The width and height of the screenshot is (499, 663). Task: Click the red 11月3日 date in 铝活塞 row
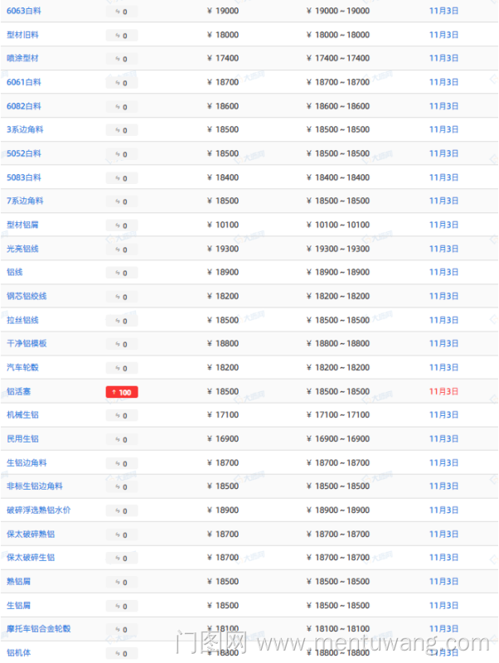point(443,391)
